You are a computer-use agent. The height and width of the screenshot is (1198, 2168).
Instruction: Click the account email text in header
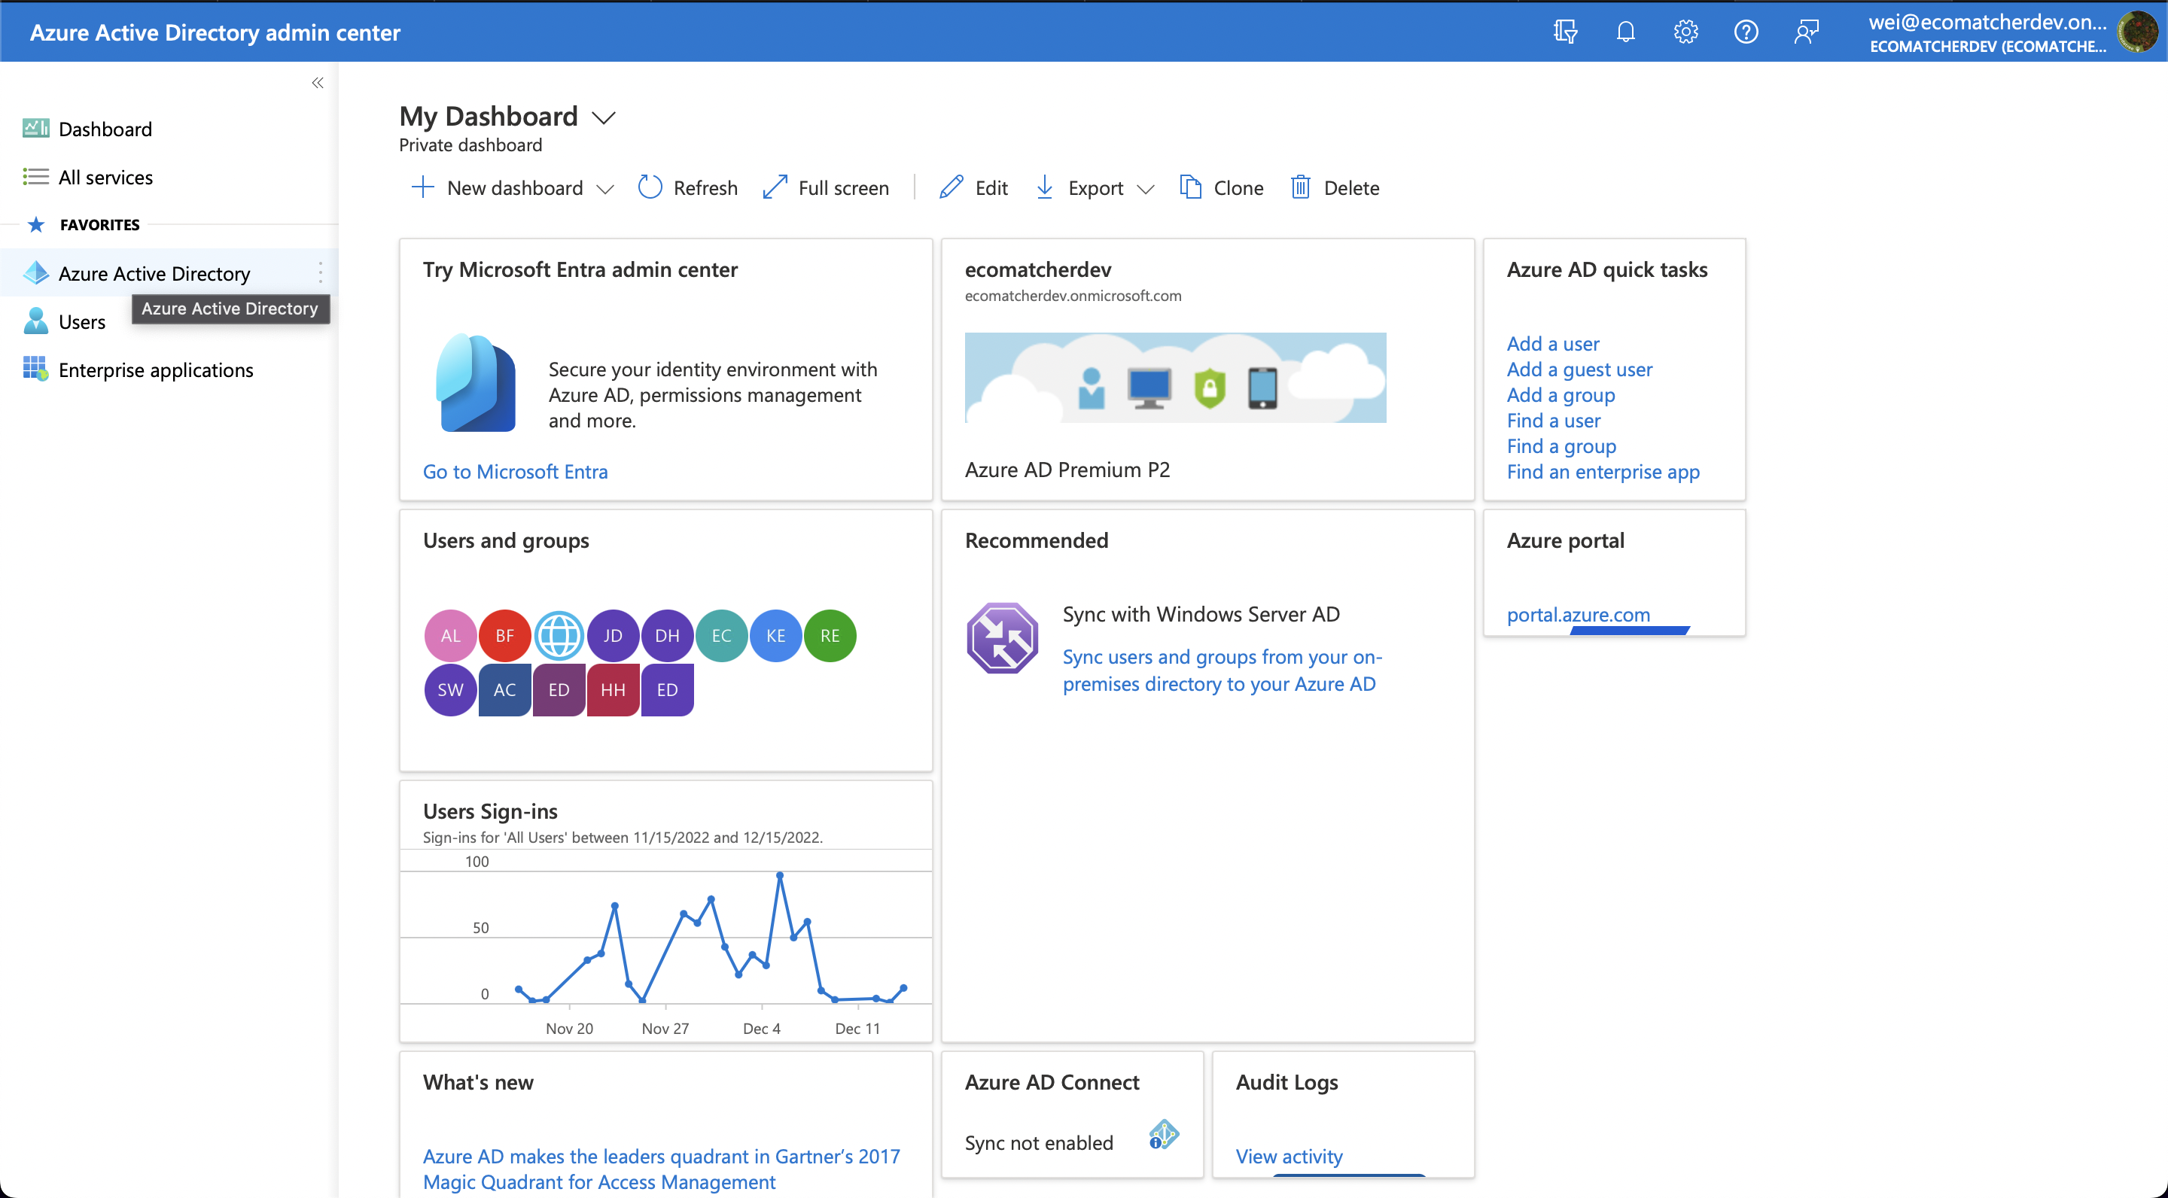[x=1987, y=22]
